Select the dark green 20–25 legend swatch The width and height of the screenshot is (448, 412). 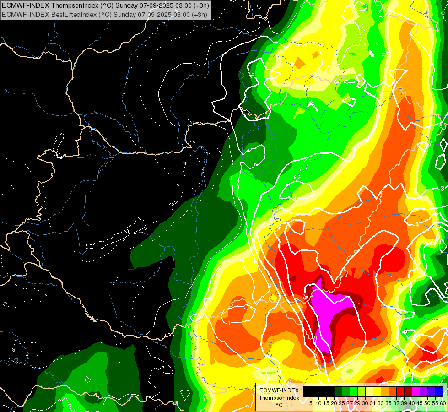point(338,391)
